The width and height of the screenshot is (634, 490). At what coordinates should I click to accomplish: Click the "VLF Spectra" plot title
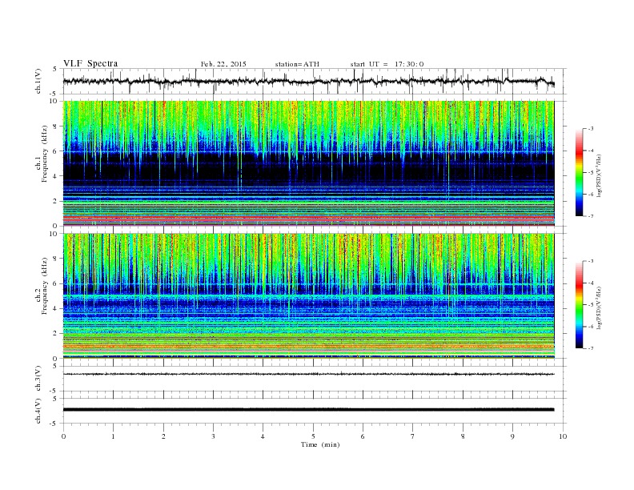pyautogui.click(x=90, y=63)
